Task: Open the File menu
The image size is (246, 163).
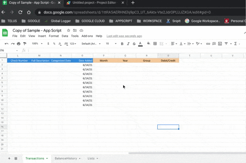Action: tap(15, 36)
